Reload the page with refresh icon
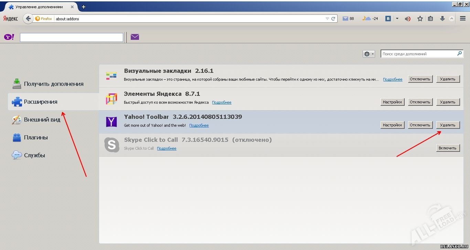 tap(333, 19)
